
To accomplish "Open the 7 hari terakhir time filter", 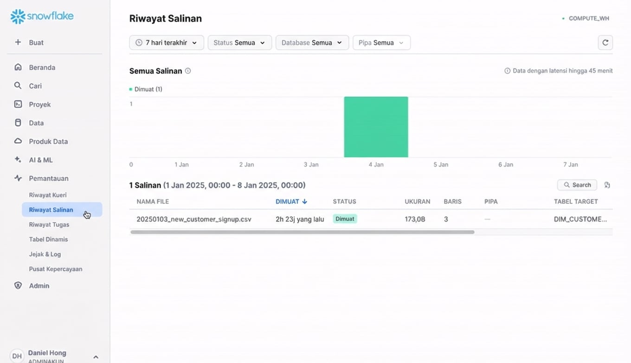I will click(166, 42).
